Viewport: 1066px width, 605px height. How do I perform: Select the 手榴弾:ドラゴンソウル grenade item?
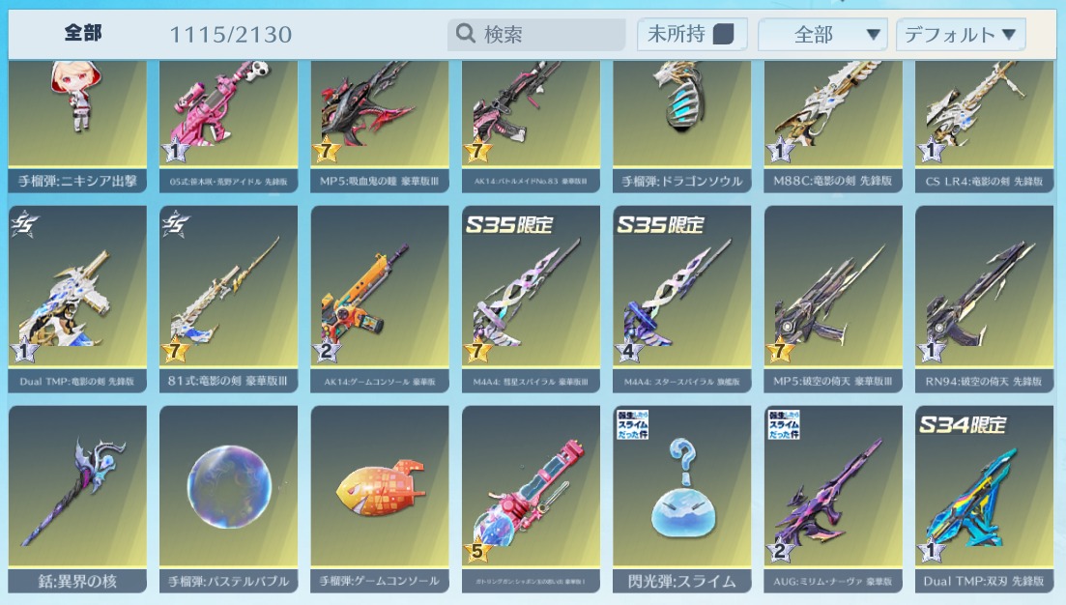pyautogui.click(x=682, y=127)
